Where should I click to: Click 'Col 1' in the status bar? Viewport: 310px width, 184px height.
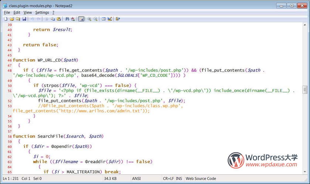point(26,178)
